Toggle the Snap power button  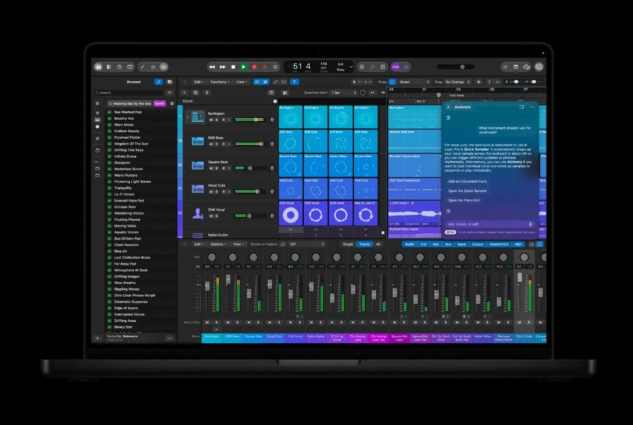point(392,82)
